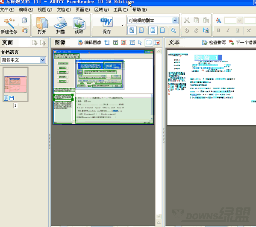Image resolution: width=256 pixels, height=227 pixels.
Task: Open the font style (A) icon
Action: point(218,20)
